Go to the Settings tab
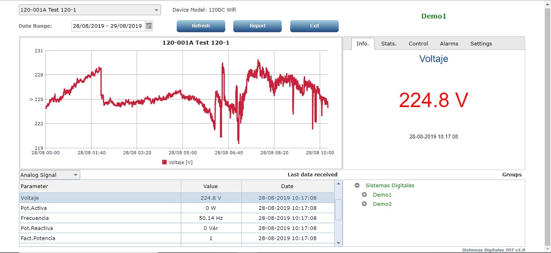Screen dimensions: 551x253 pos(481,44)
